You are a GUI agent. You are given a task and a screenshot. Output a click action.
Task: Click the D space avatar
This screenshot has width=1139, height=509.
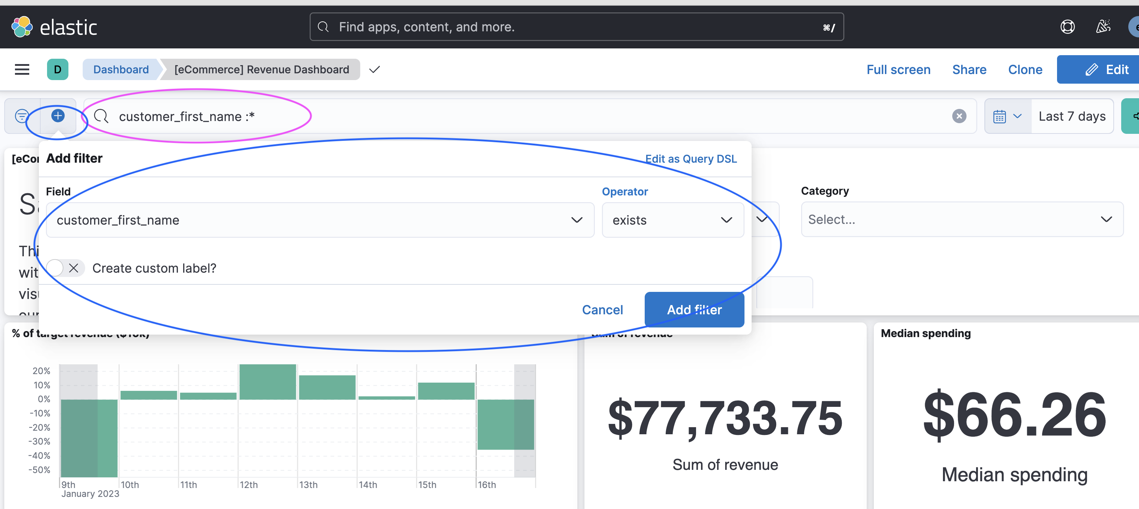point(57,69)
